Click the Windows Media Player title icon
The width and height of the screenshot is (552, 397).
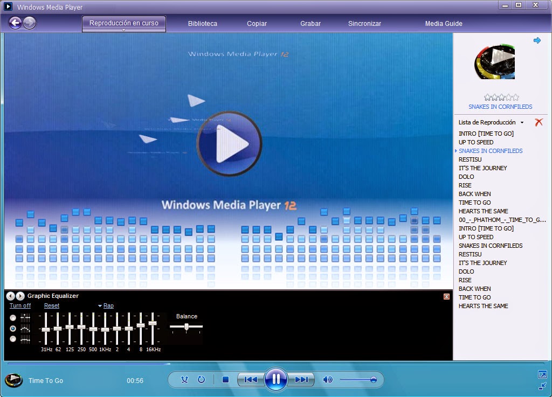click(8, 6)
